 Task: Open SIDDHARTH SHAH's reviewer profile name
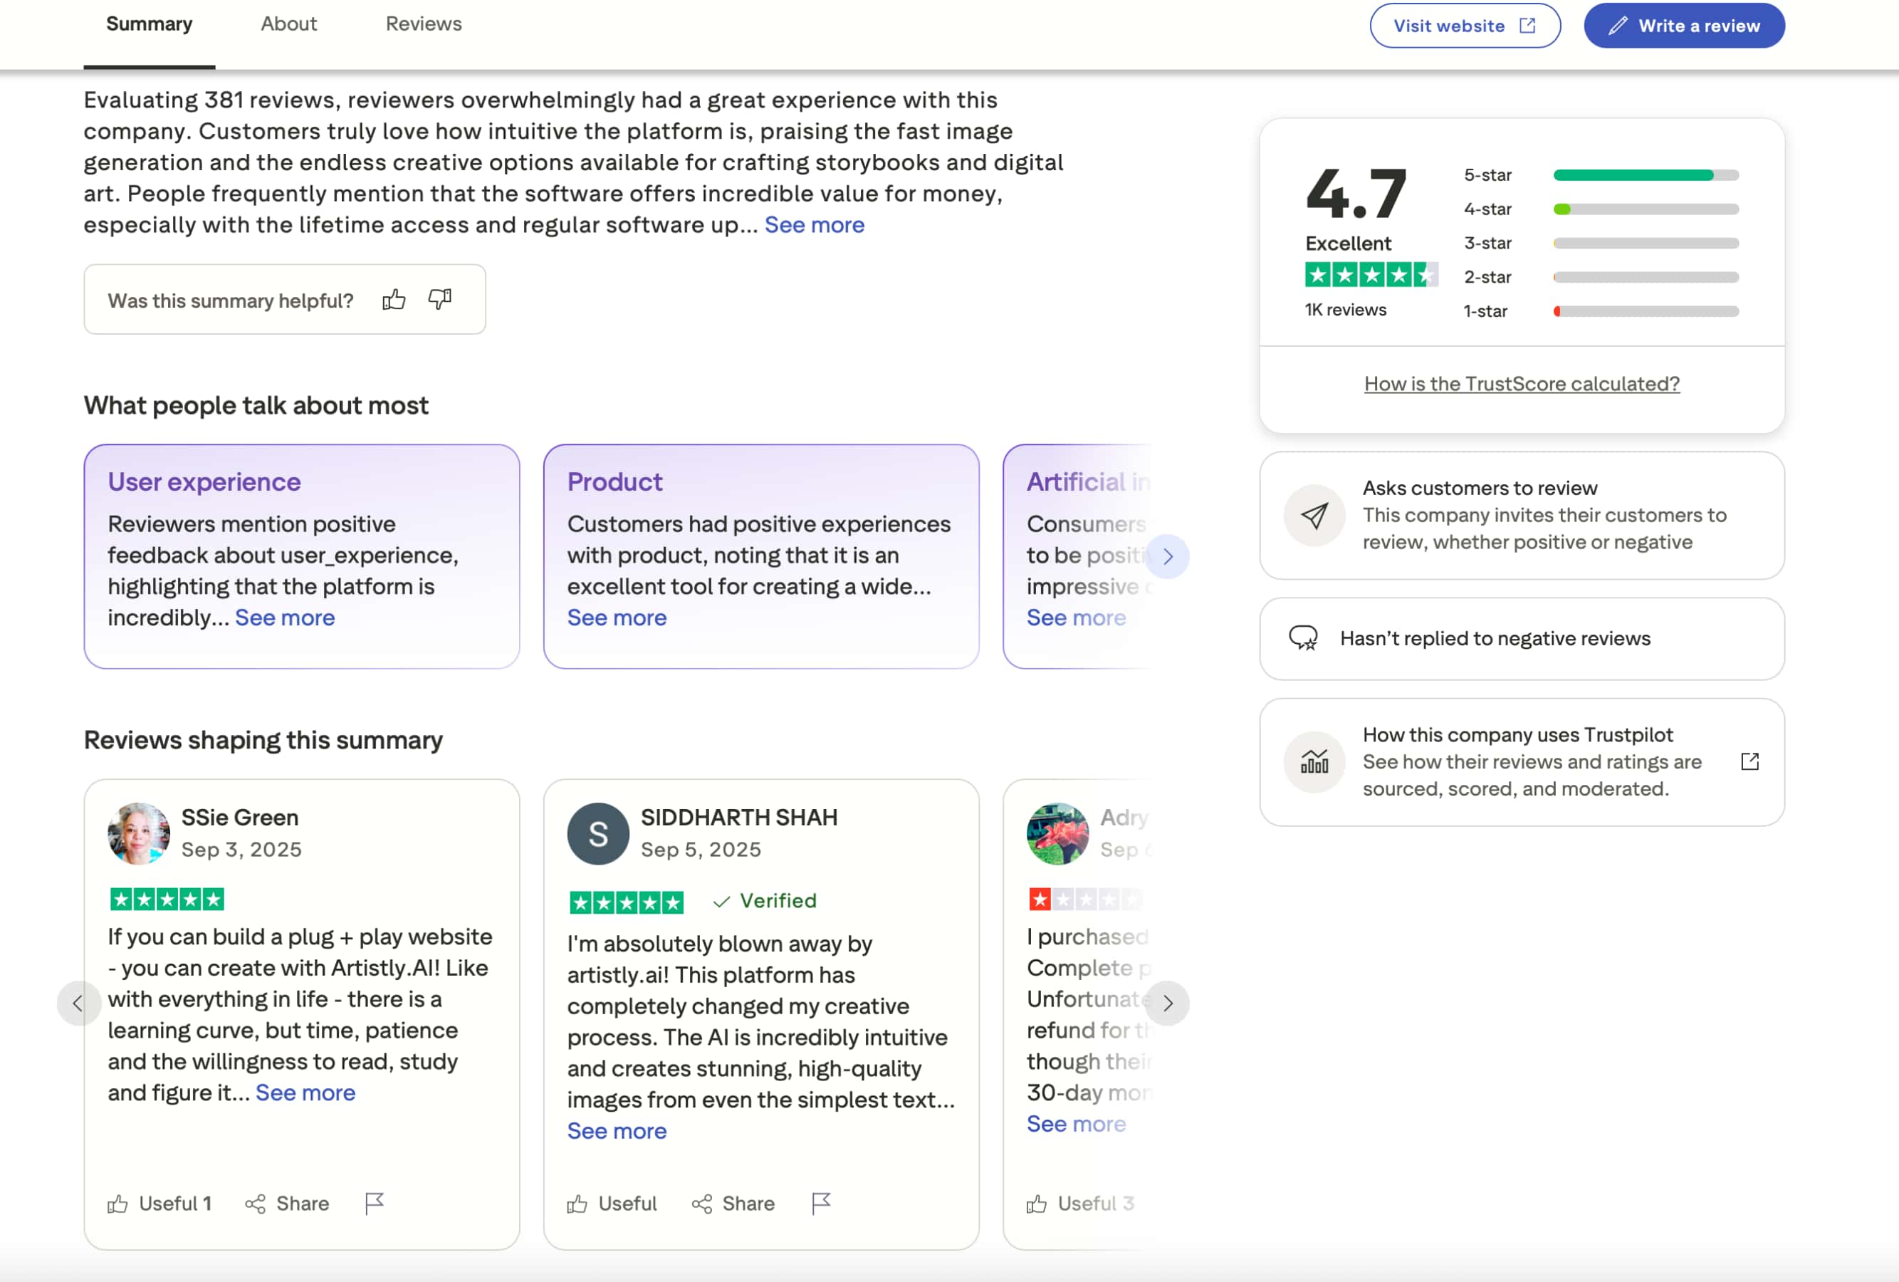[x=738, y=817]
